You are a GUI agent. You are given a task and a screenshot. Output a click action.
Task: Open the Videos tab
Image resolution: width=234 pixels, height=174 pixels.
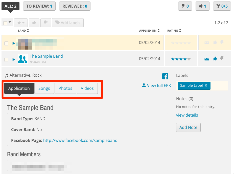point(87,88)
